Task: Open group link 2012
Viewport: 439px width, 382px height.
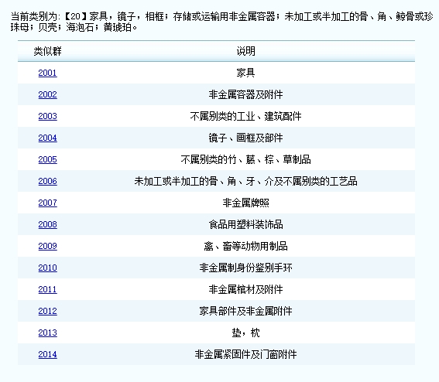Action: coord(47,312)
